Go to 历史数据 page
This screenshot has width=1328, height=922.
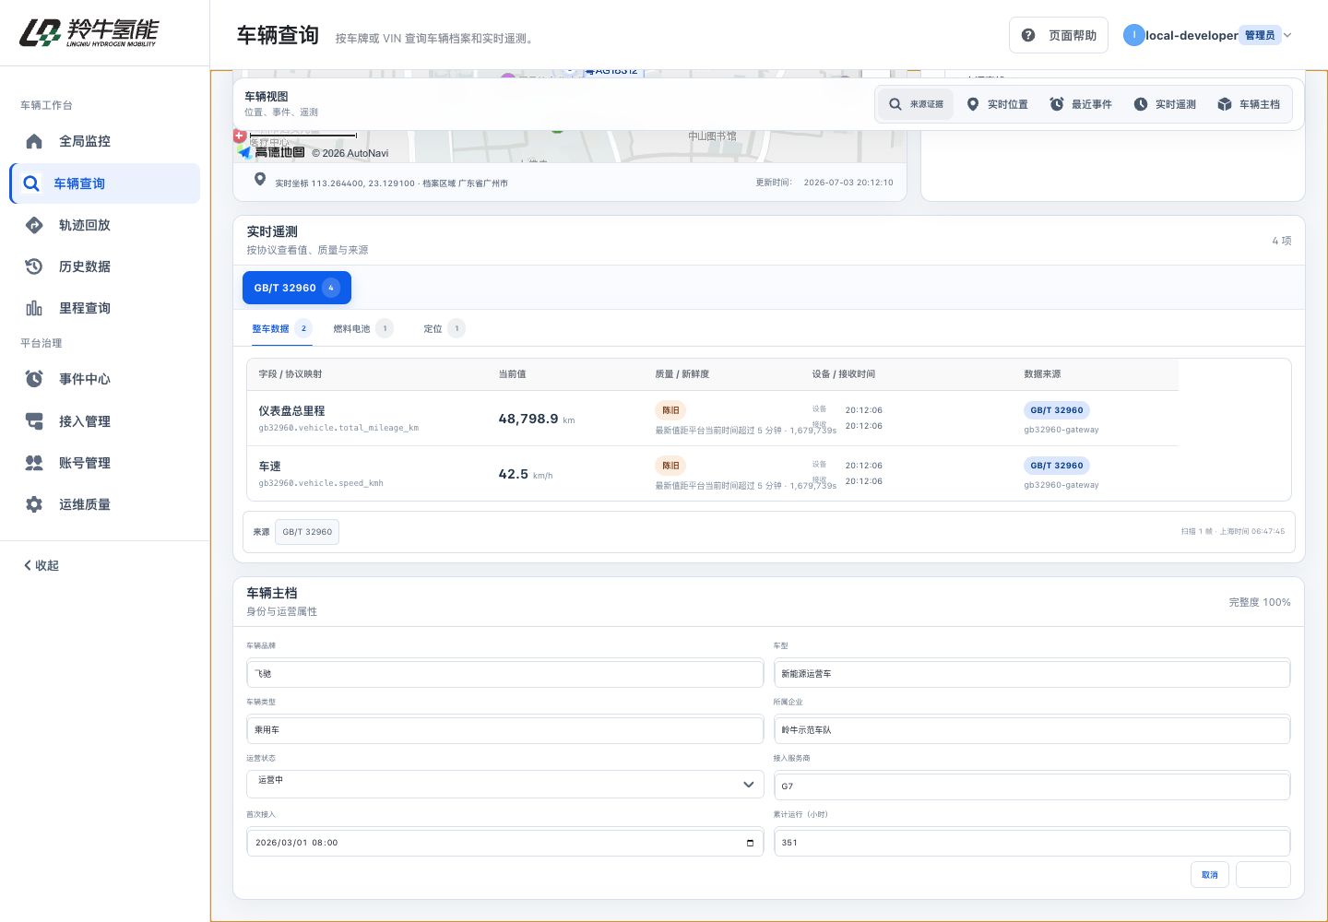click(x=104, y=266)
